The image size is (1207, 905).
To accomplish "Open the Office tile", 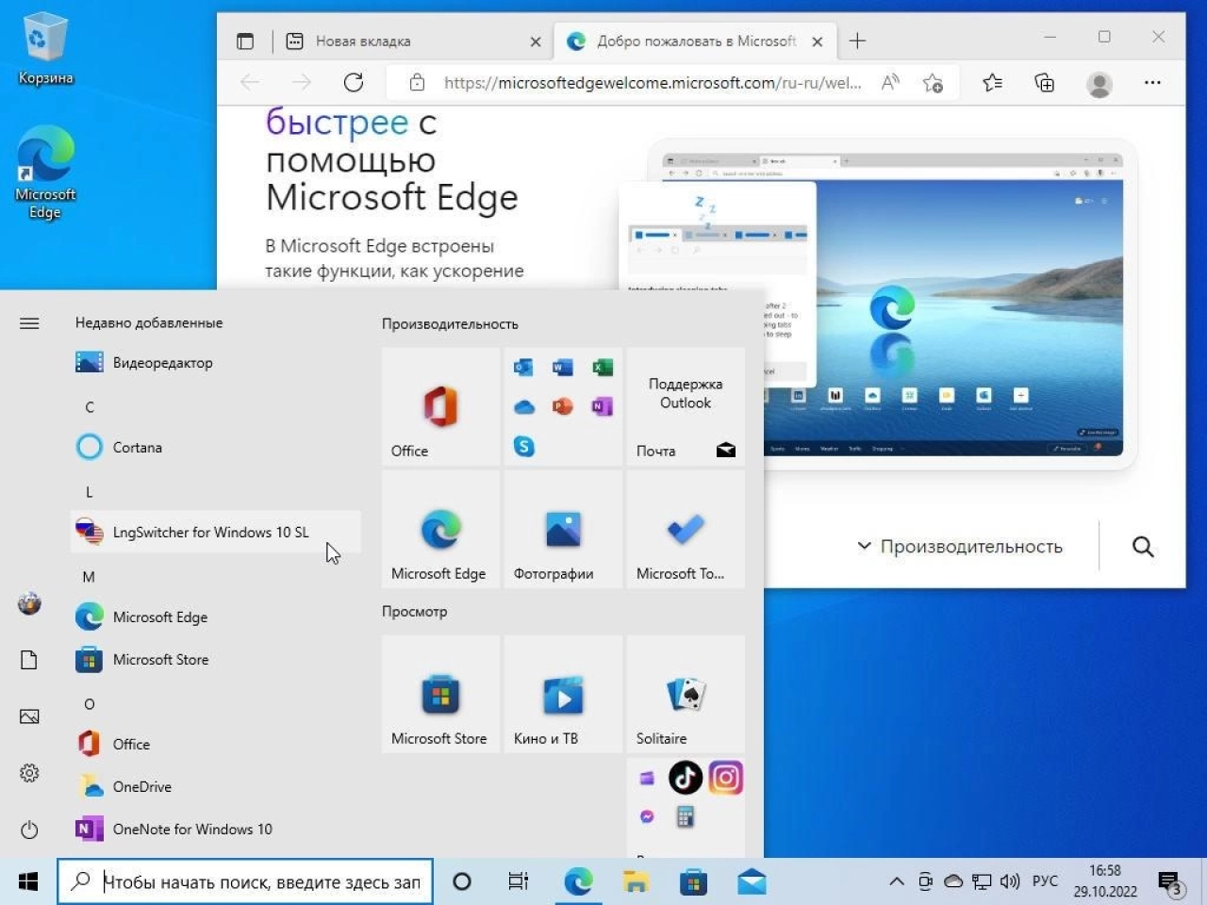I will point(440,406).
